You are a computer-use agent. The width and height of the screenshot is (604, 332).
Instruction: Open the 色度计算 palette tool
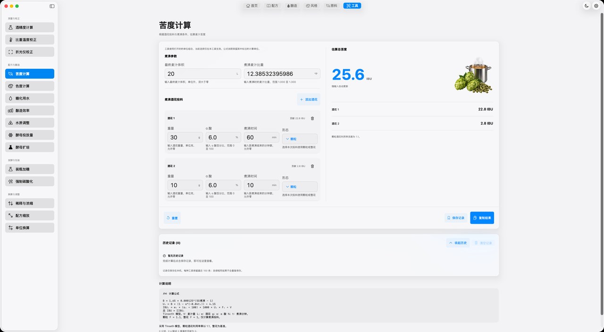pyautogui.click(x=30, y=86)
